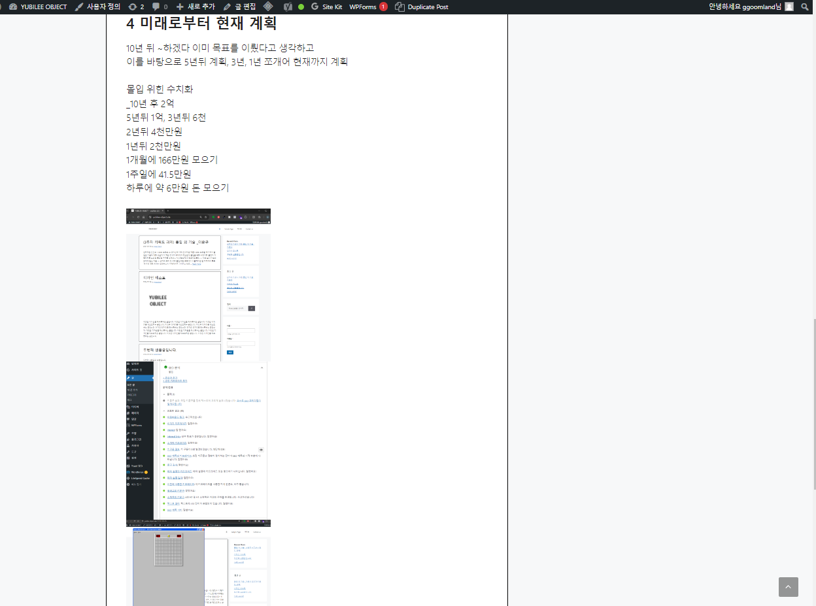This screenshot has height=606, width=816.
Task: Click the line 2년뒤 4천만원
Action: click(154, 132)
